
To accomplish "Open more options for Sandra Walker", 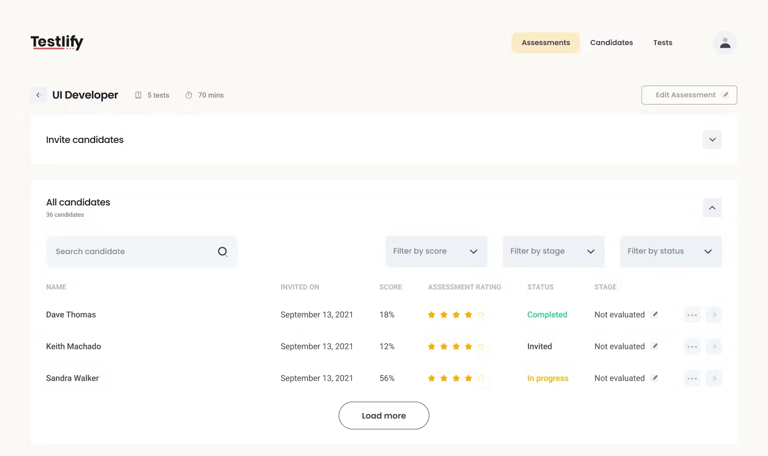I will click(692, 379).
